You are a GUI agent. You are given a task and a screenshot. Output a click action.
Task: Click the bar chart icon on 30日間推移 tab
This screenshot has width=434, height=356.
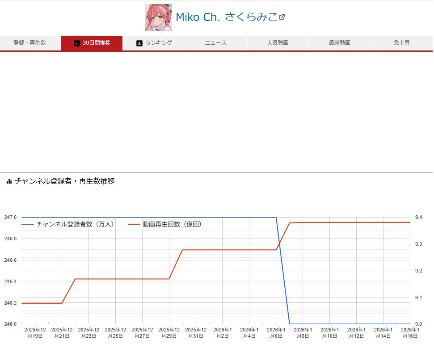click(x=77, y=43)
